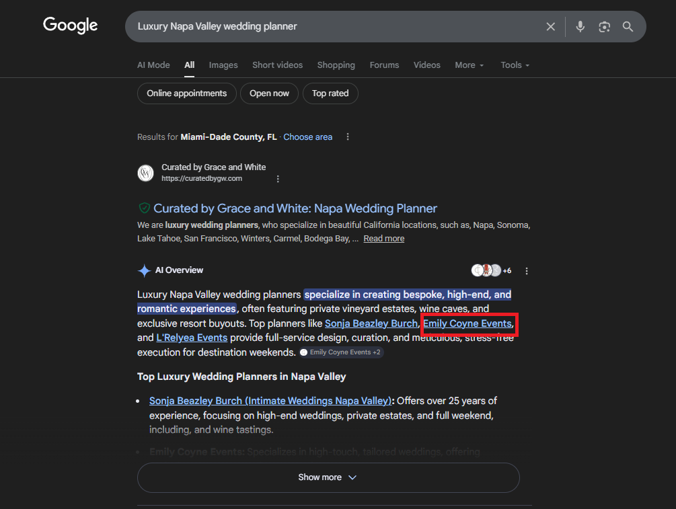
Task: Apply the Online appointments filter chip
Action: (x=187, y=93)
